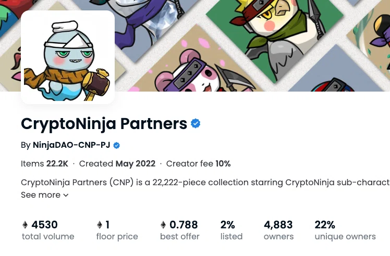This screenshot has width=390, height=256.
Task: Open the NinjaDAO-CNP-PJ creator profile link
Action: [x=71, y=145]
